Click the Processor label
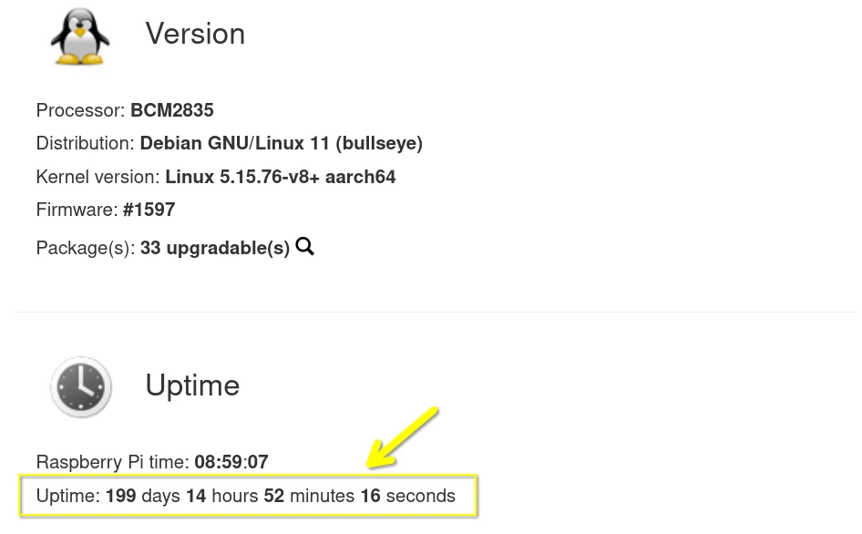 coord(80,110)
